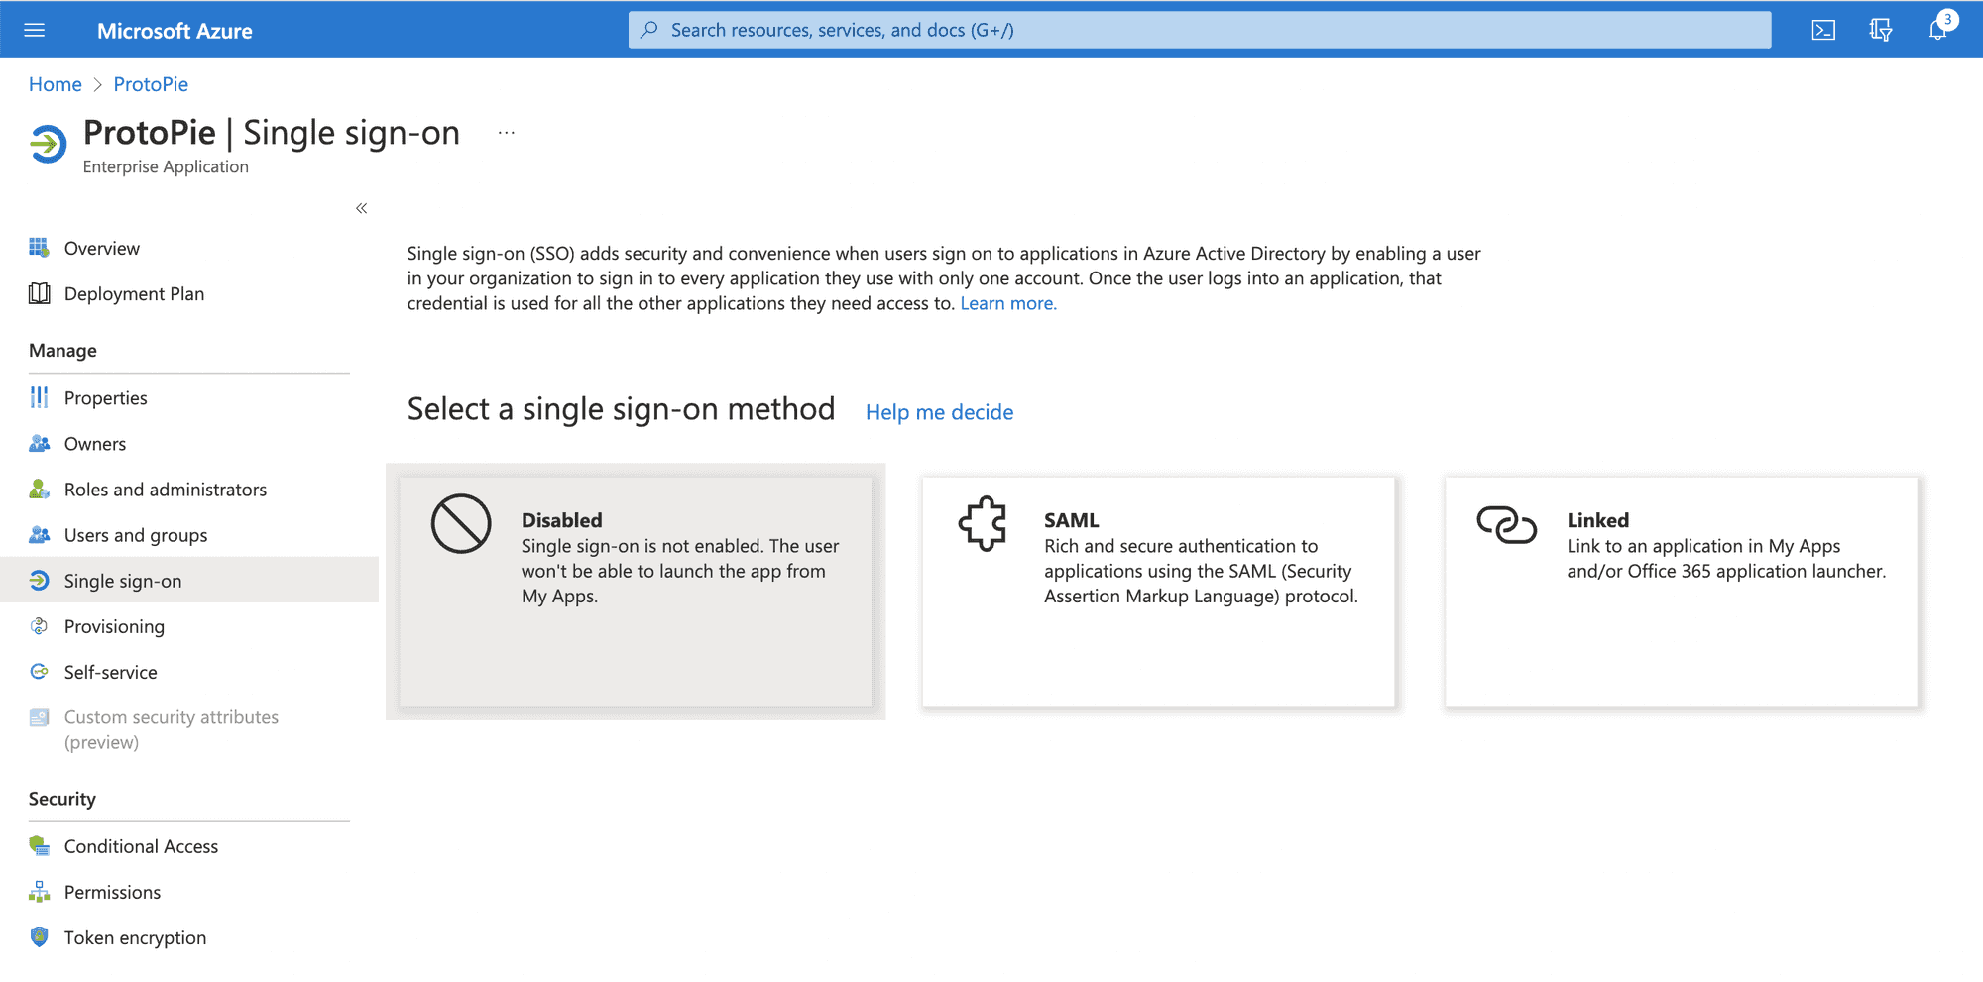Screen dimensions: 1983x982
Task: Open Users and groups under Manage
Action: [x=135, y=534]
